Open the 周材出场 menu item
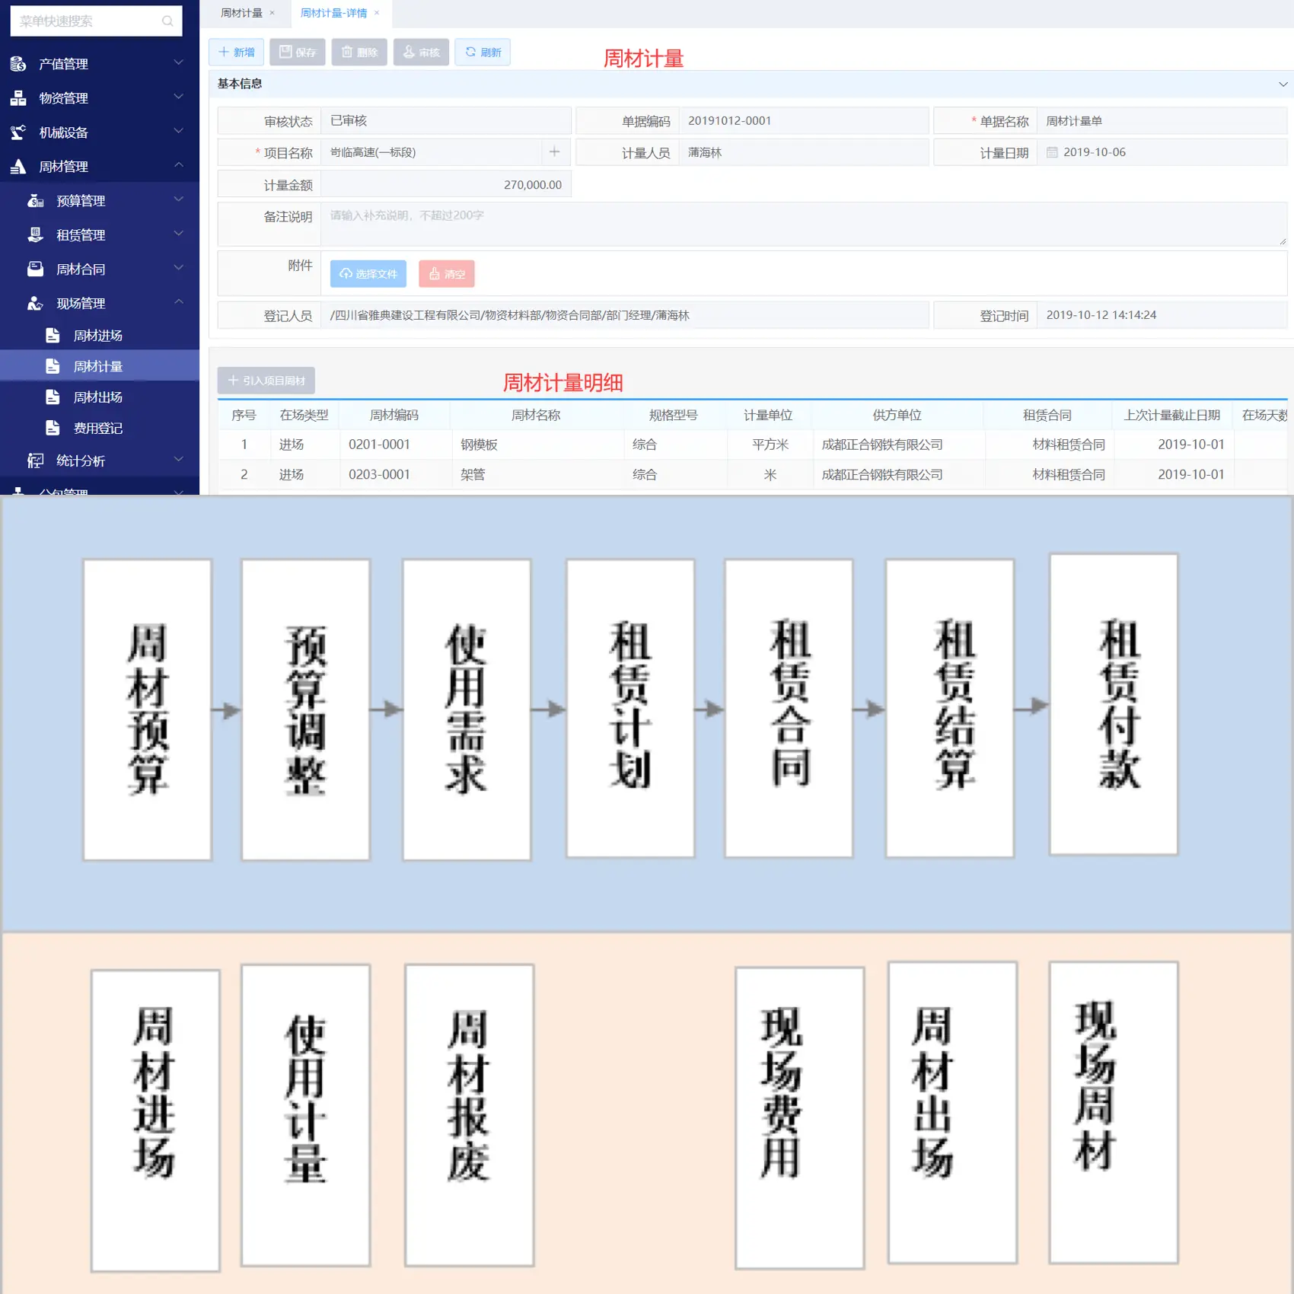The width and height of the screenshot is (1294, 1294). 99,397
